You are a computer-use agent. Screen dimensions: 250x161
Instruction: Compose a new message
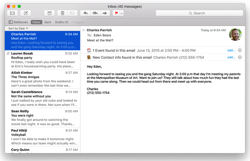pyautogui.click(x=26, y=13)
